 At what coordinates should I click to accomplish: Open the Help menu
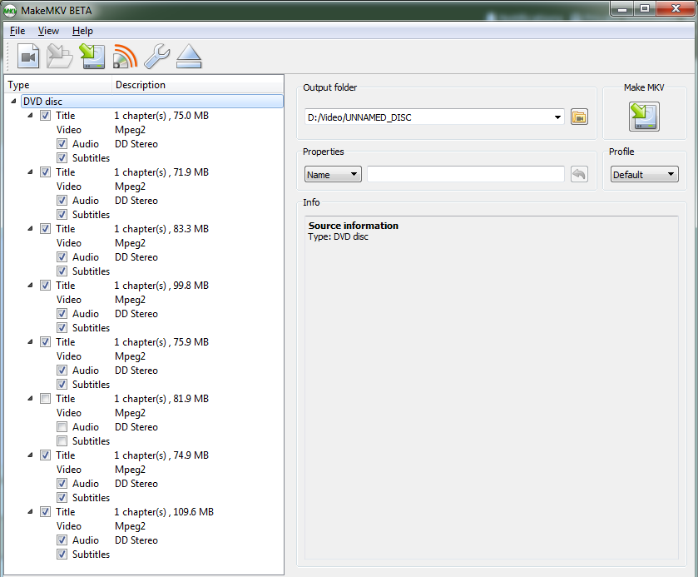click(x=82, y=31)
